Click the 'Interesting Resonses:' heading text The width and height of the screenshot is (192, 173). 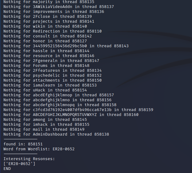point(29,159)
